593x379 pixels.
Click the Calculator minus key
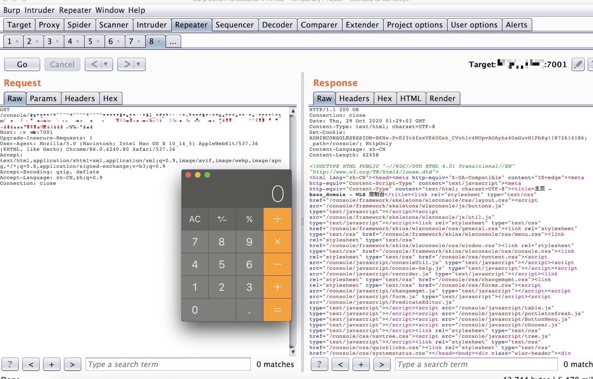click(277, 264)
